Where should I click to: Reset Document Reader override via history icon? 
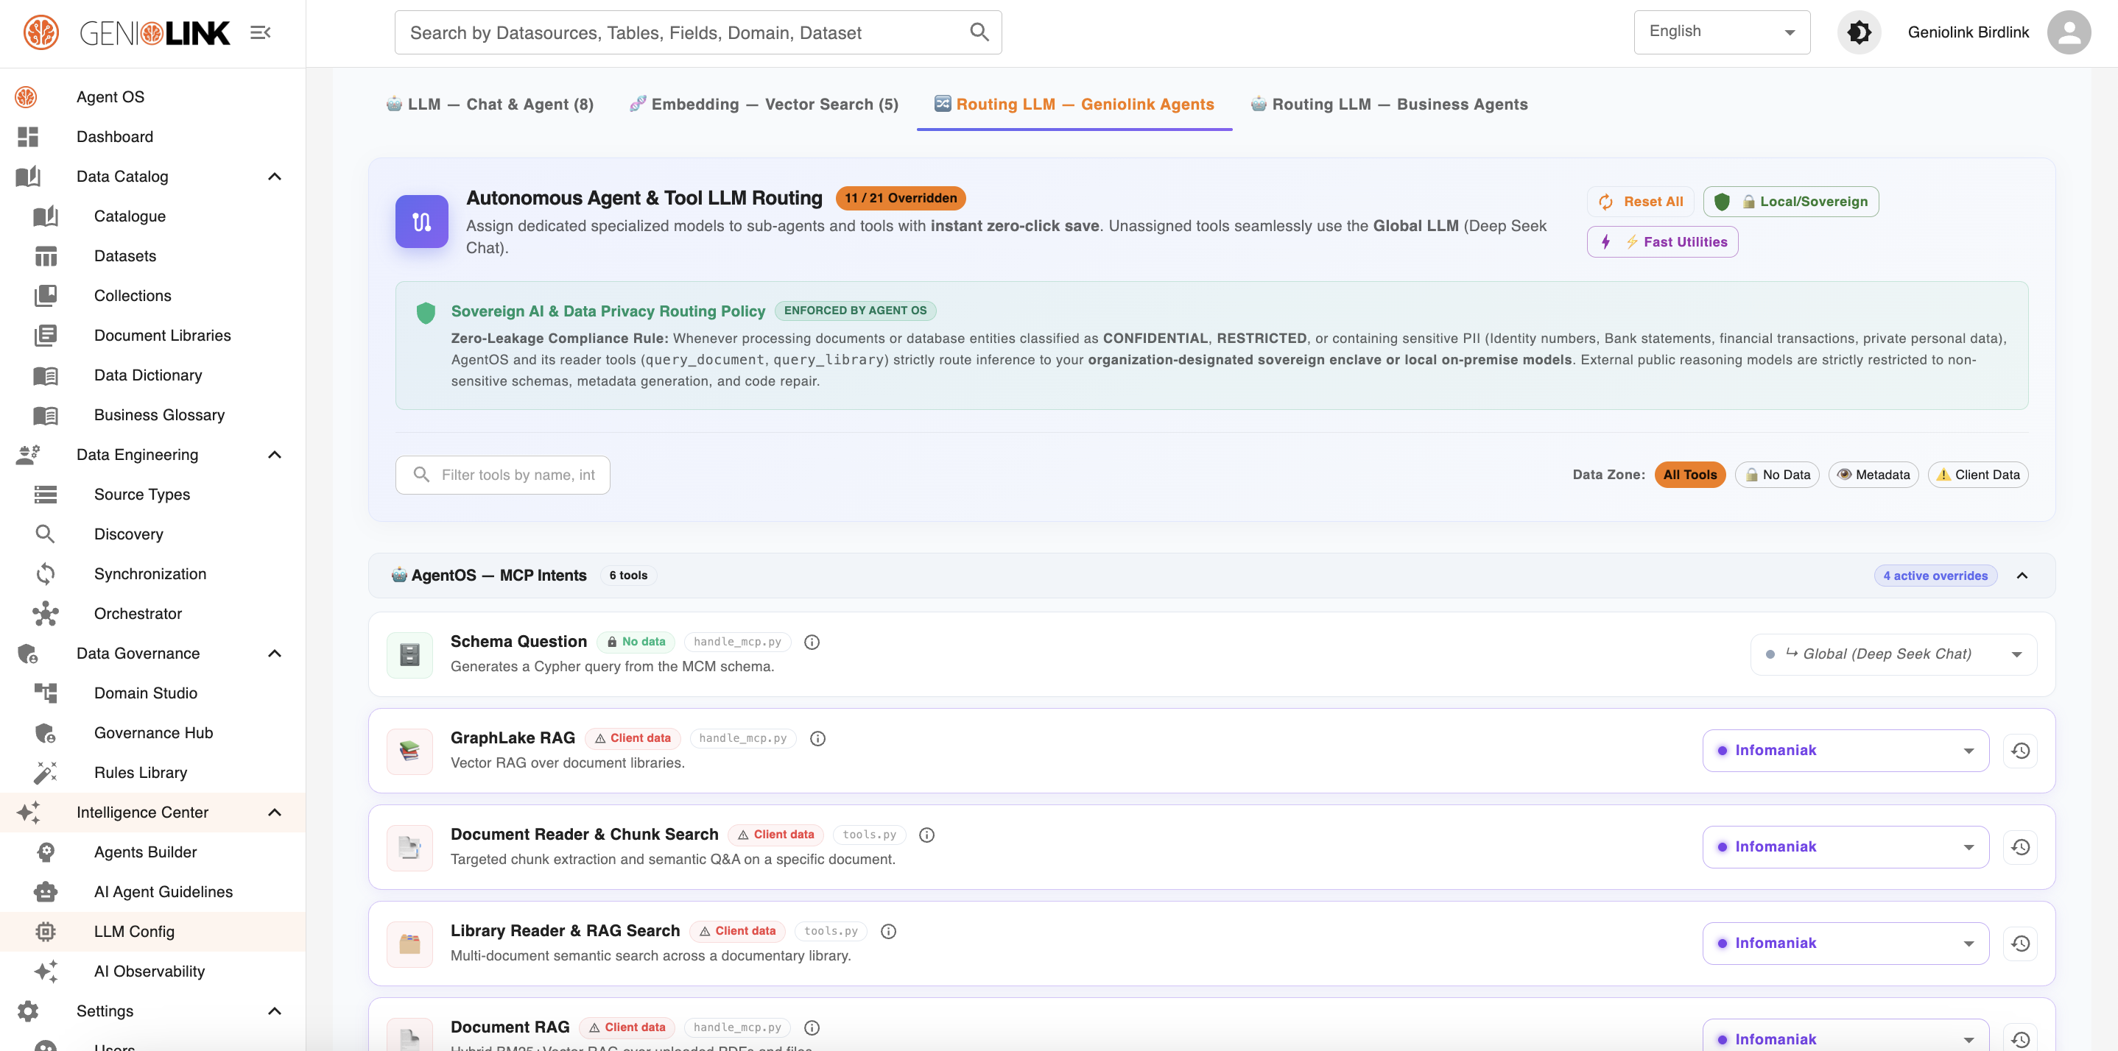(x=2020, y=847)
